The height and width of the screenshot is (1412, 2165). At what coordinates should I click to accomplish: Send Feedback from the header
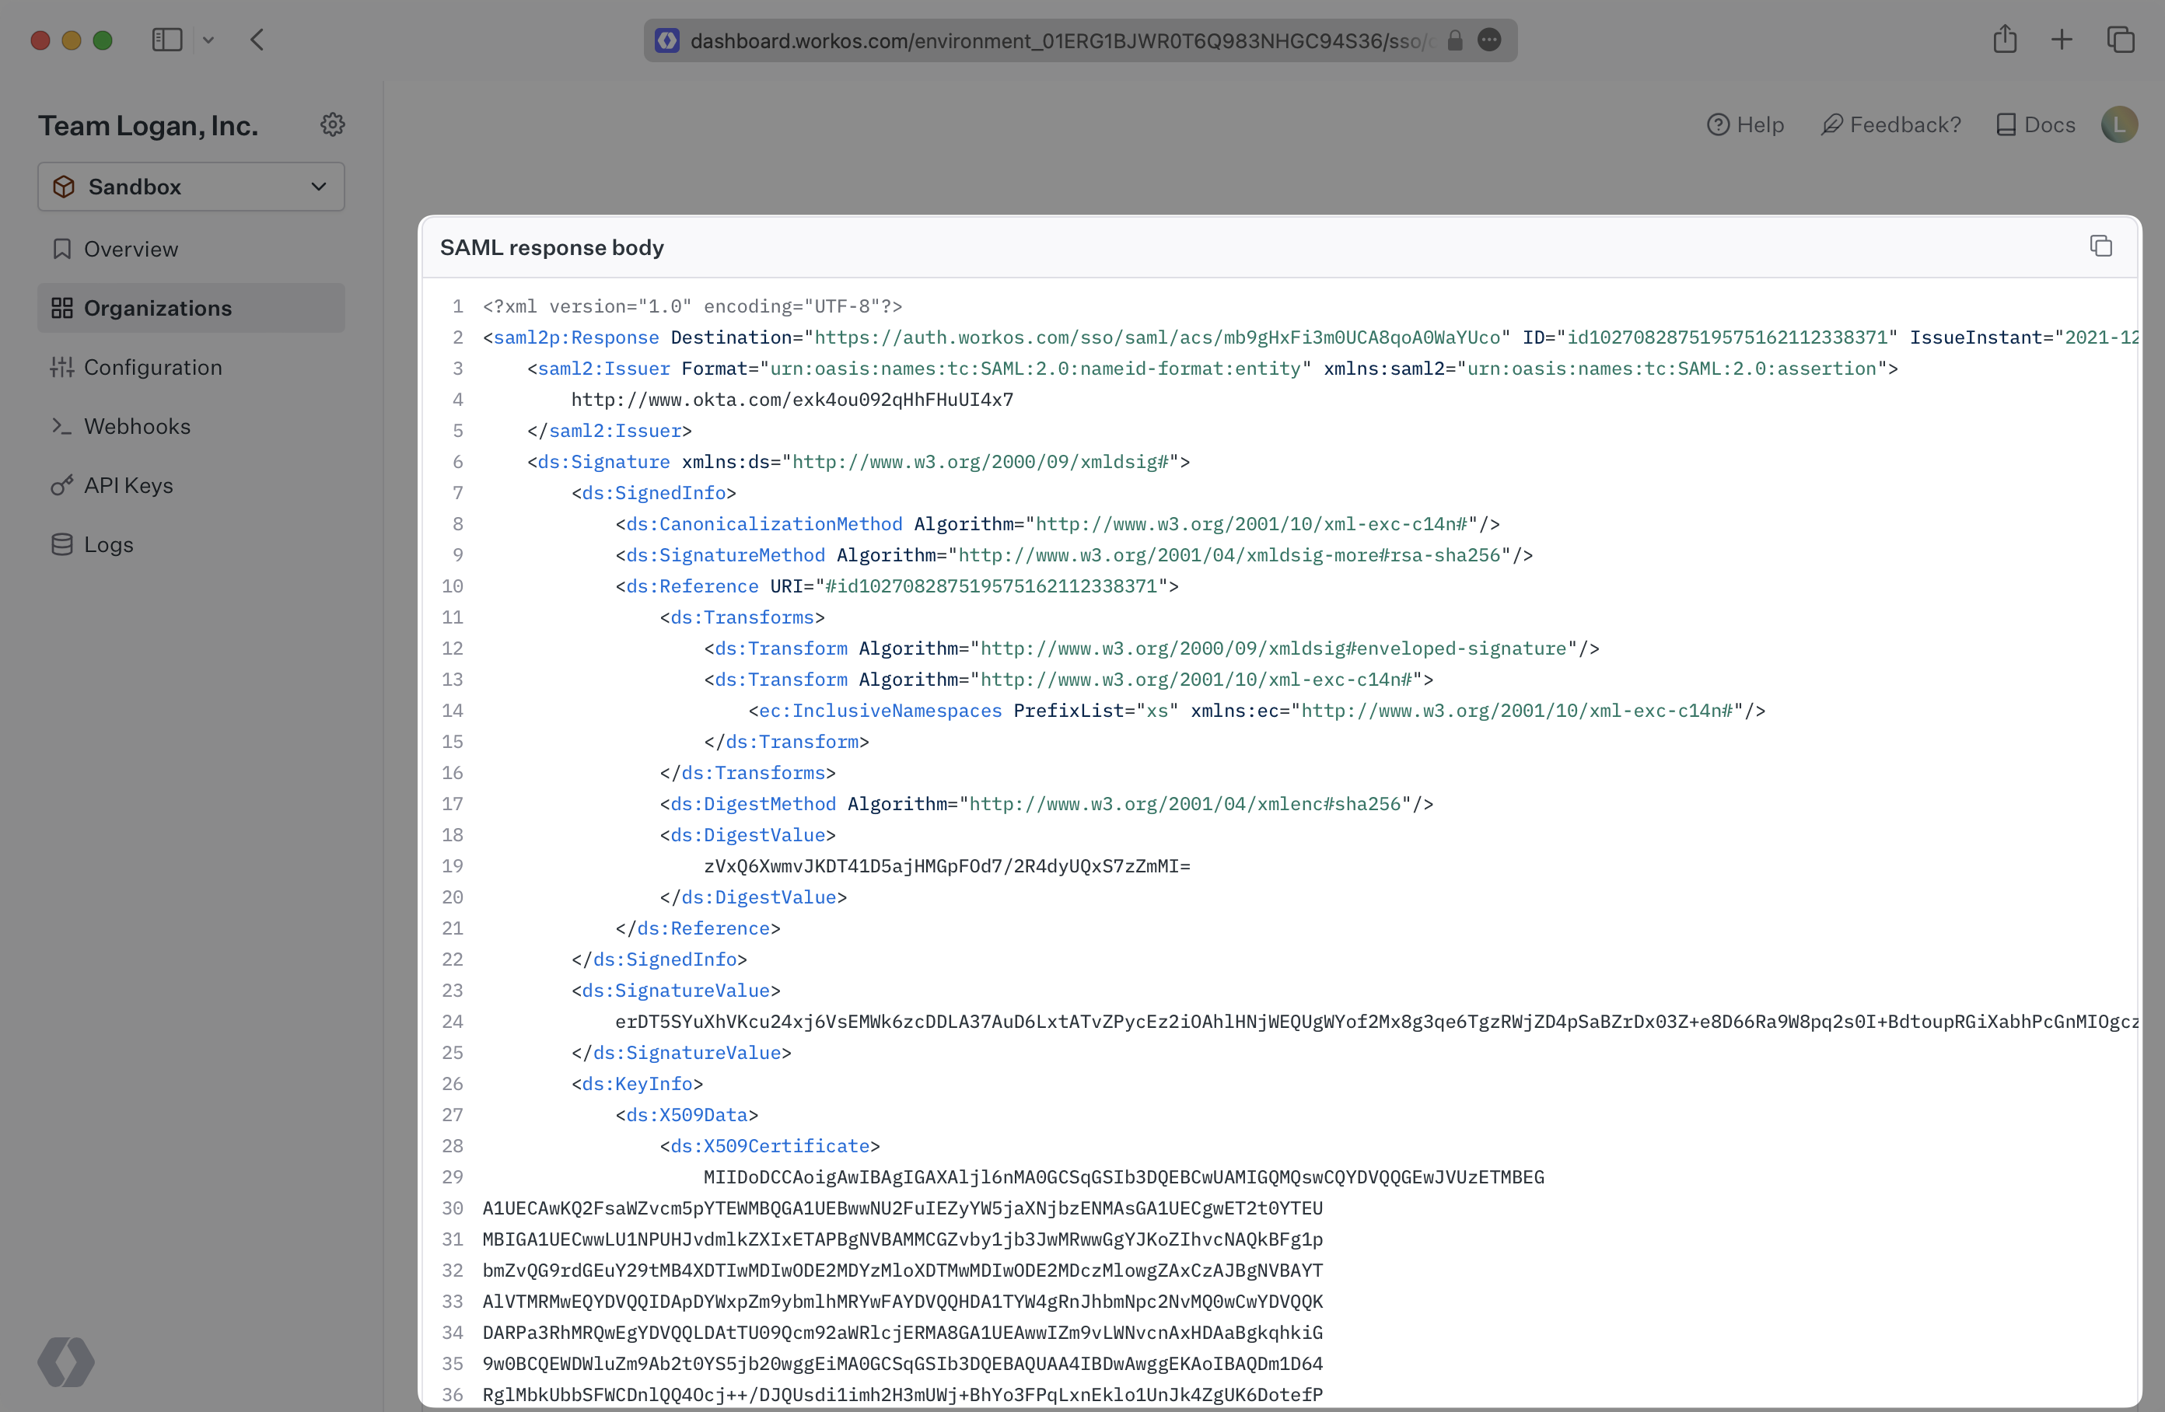(x=1890, y=124)
